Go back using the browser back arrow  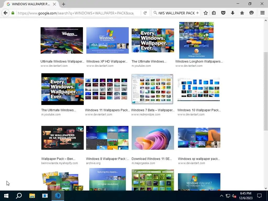point(5,13)
